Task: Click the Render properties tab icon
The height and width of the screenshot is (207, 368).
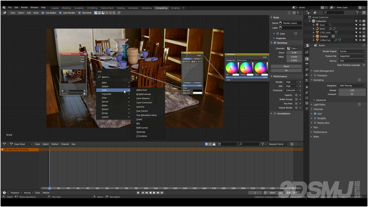Action: [307, 59]
